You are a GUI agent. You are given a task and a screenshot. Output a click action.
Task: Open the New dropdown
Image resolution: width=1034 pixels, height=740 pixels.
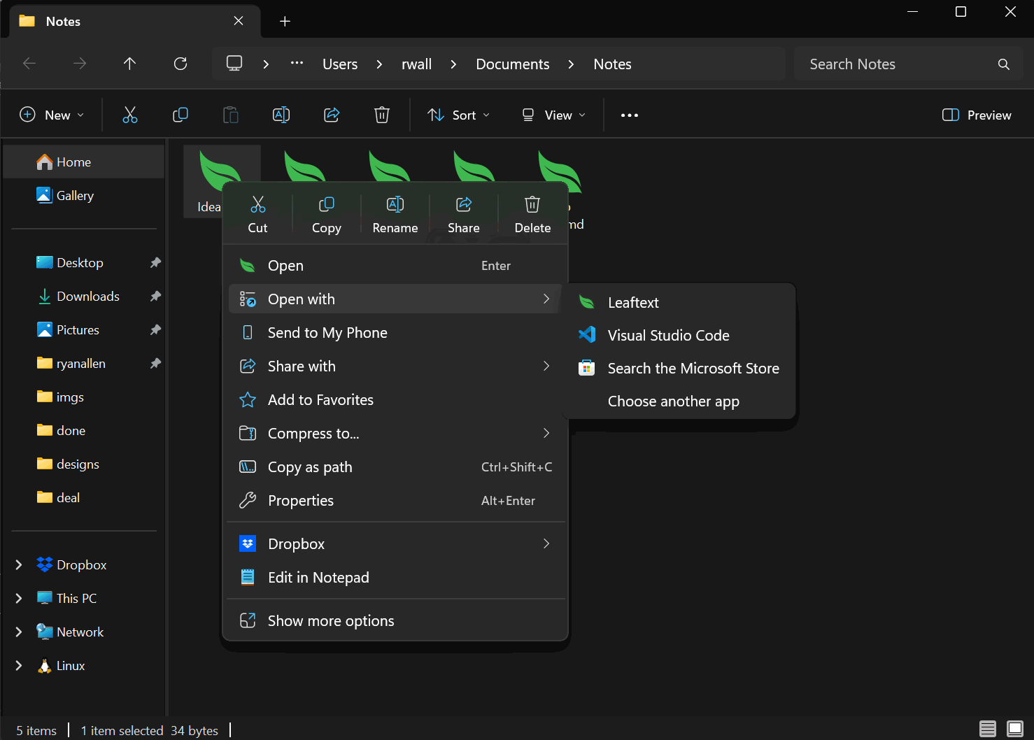click(52, 115)
